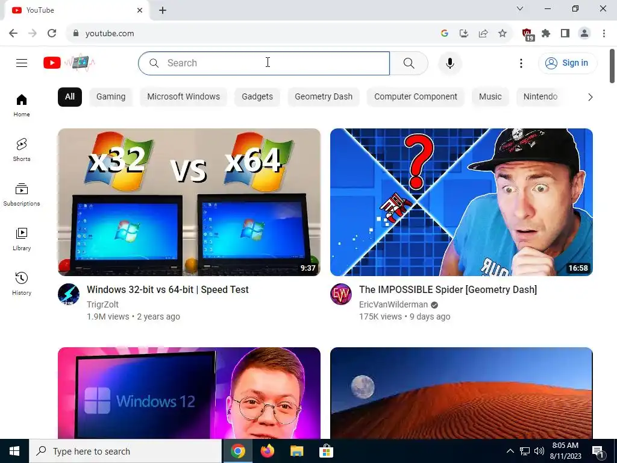This screenshot has height=463, width=617.
Task: Select the Nintendo filter chip
Action: 540,97
